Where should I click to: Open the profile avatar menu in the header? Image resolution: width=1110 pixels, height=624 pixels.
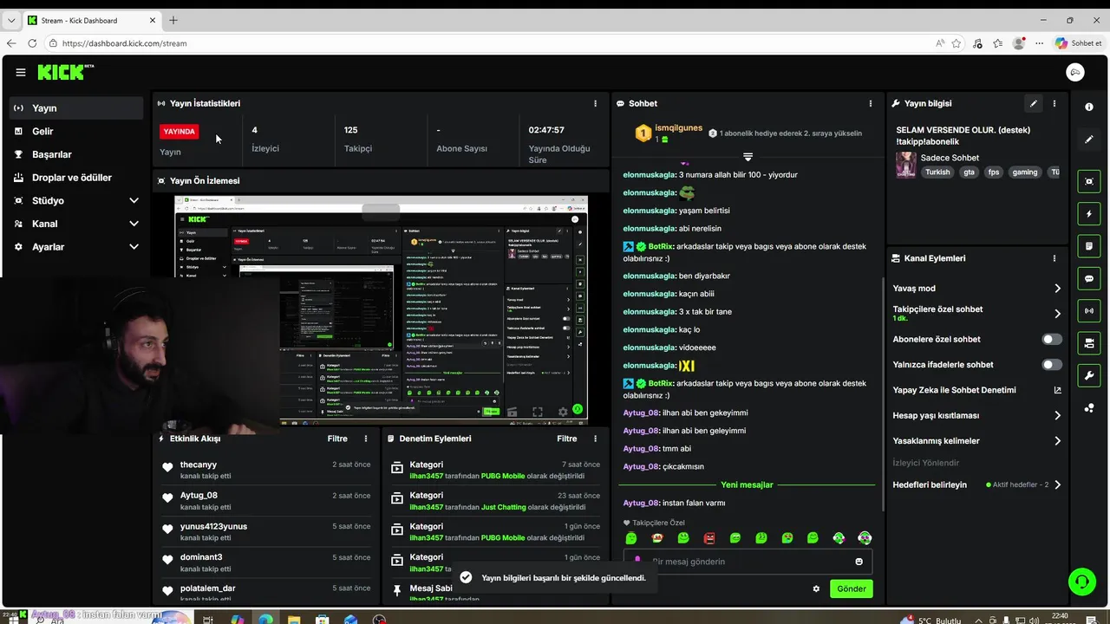click(1074, 73)
